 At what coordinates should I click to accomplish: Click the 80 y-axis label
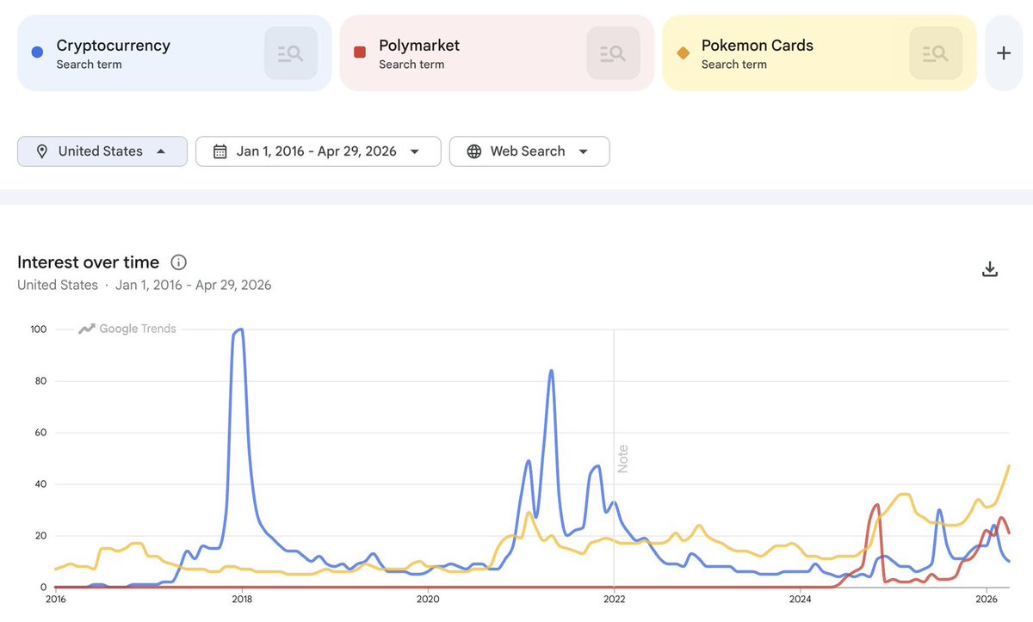(40, 381)
